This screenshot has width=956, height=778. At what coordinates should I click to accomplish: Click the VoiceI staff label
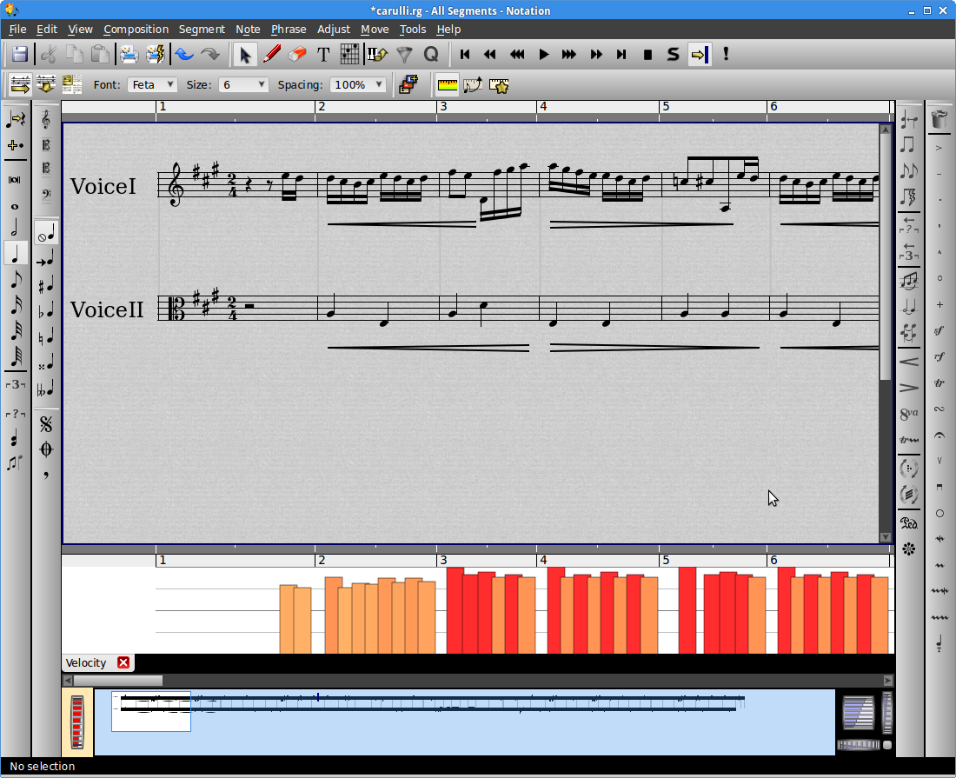[x=103, y=186]
